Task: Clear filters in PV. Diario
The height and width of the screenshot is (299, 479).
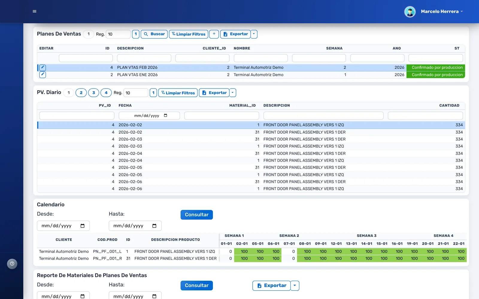Action: click(178, 93)
